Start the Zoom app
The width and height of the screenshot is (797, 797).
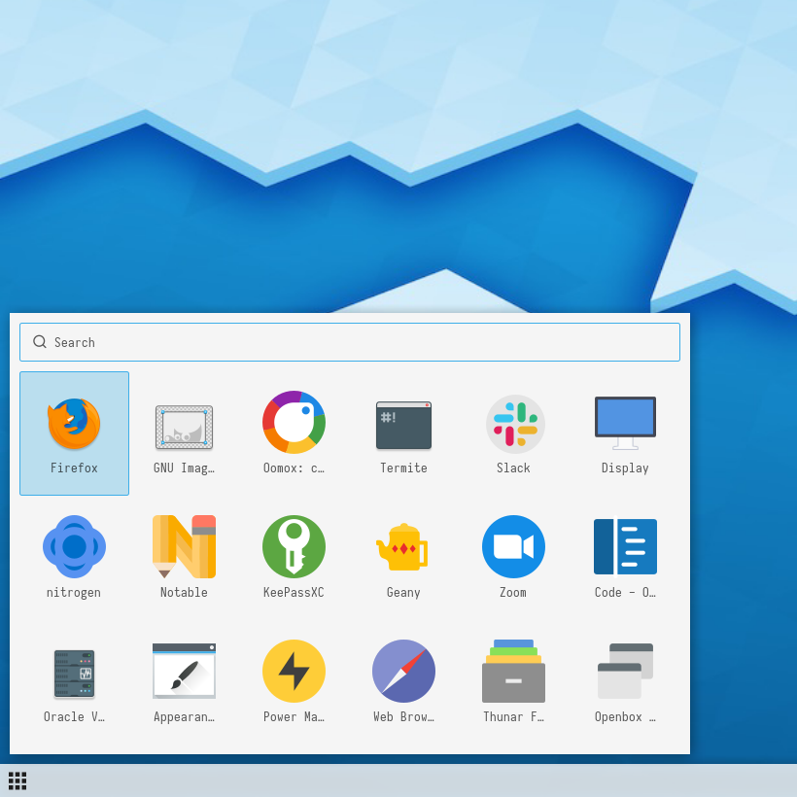pyautogui.click(x=513, y=557)
